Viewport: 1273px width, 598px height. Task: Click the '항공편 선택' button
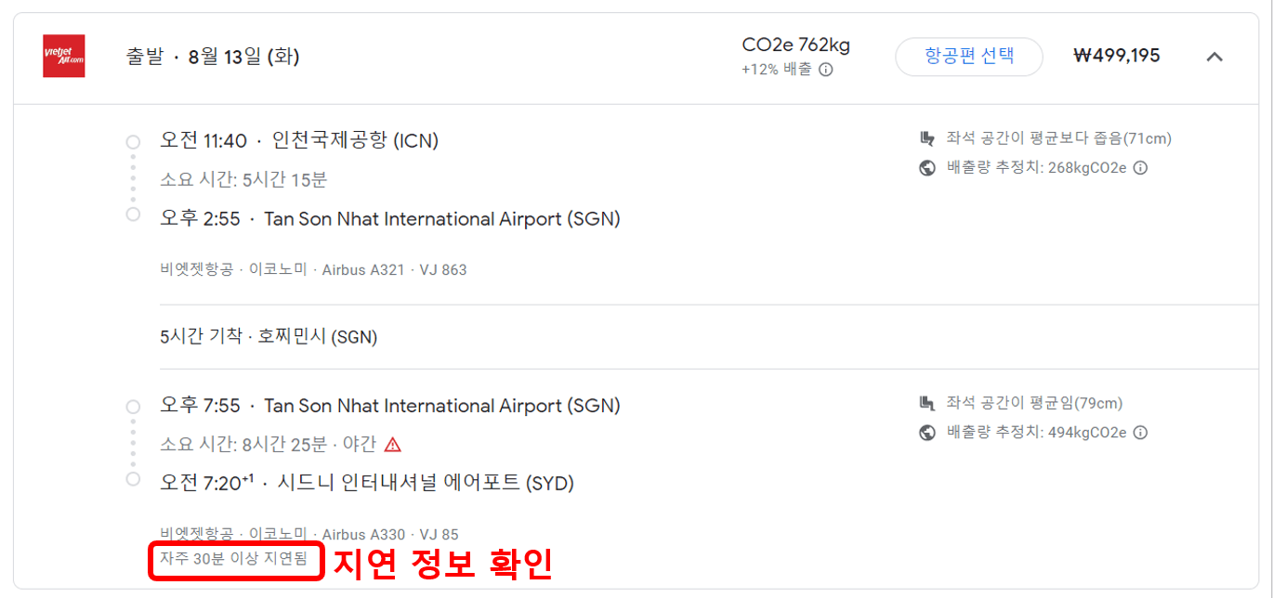(x=969, y=56)
